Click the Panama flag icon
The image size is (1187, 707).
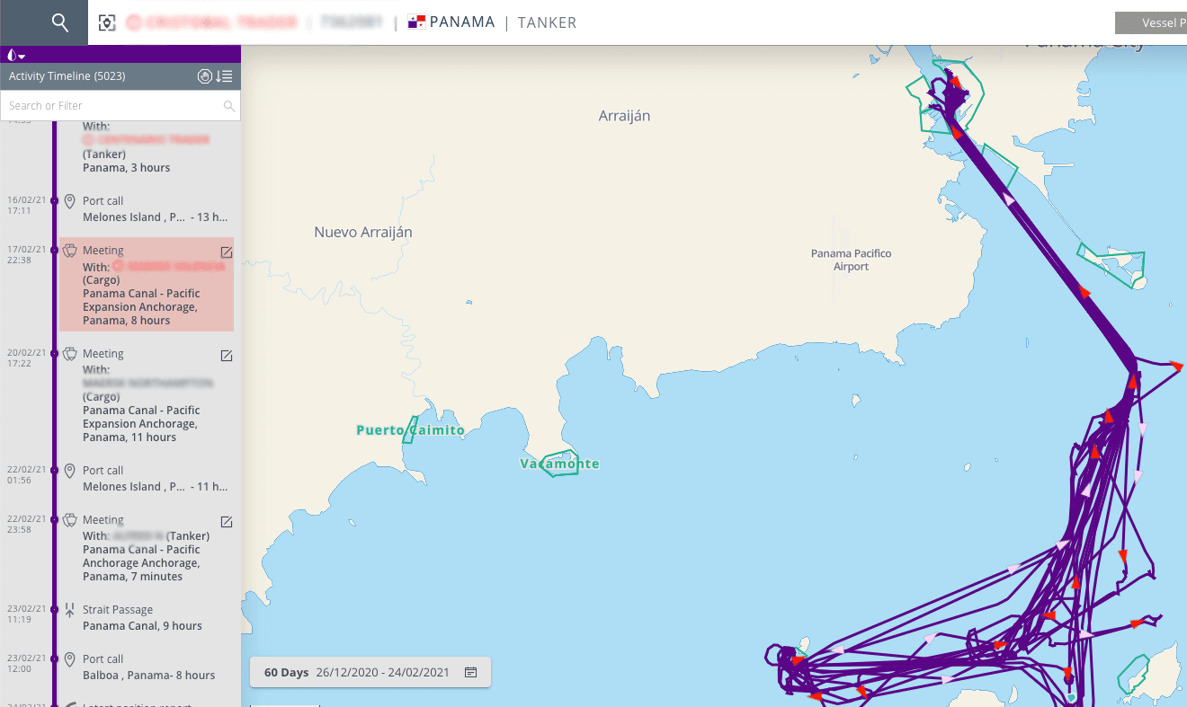point(416,22)
